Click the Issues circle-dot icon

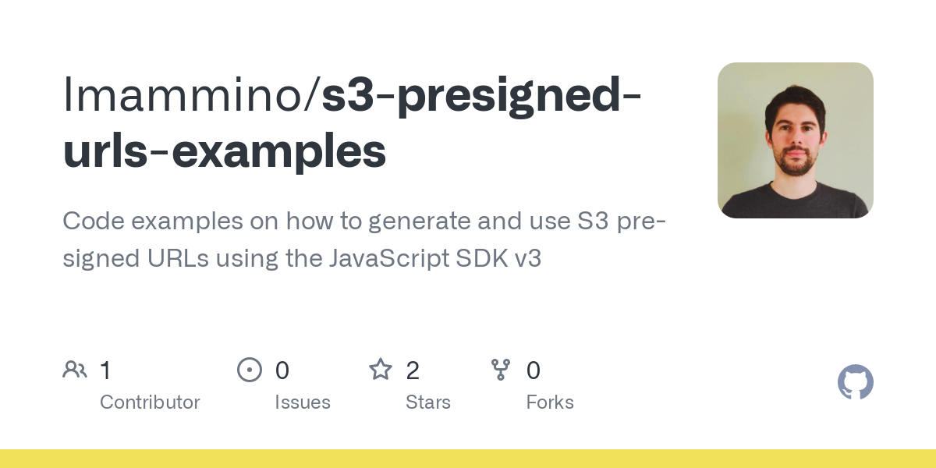(x=250, y=370)
